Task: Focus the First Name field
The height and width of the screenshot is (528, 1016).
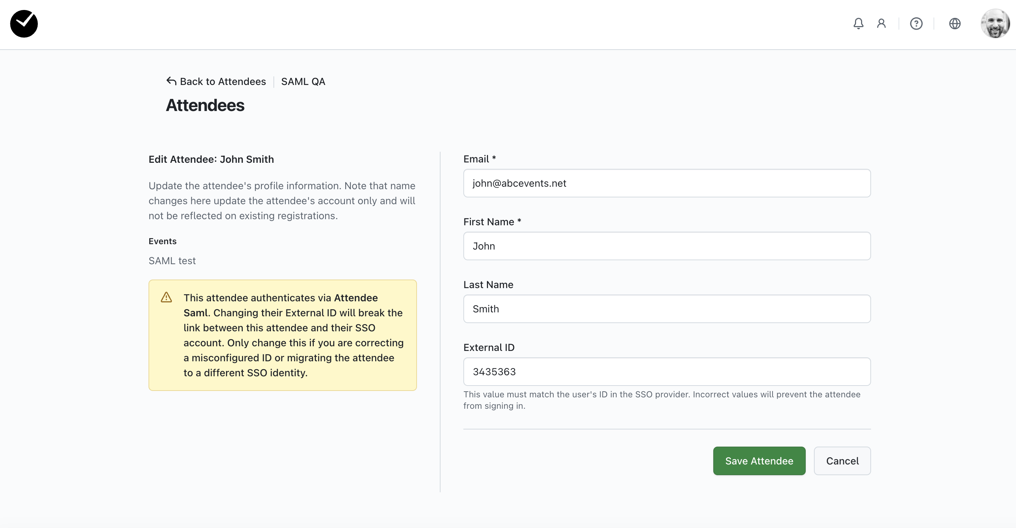Action: [667, 246]
